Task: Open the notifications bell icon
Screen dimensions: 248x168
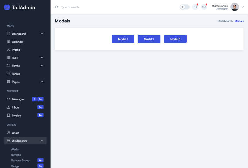Action: 195,7
